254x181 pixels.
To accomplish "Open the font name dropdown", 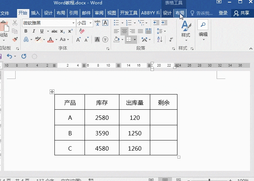I will [x=73, y=23].
